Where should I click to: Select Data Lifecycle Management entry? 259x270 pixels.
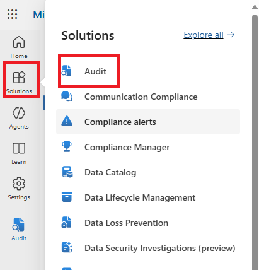coord(140,197)
